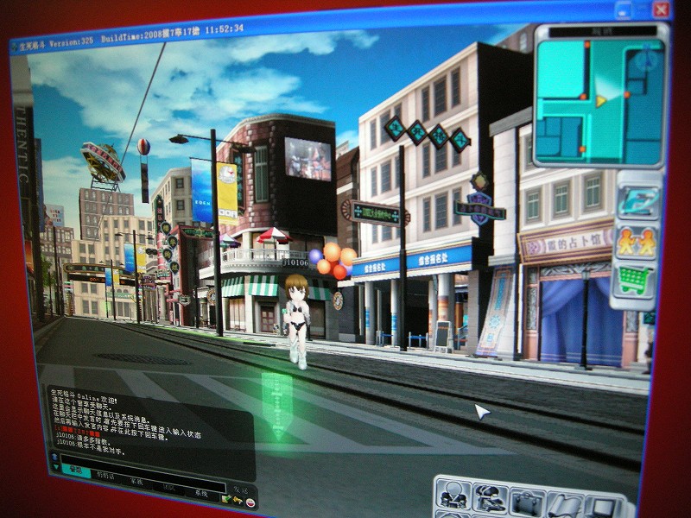Open the character profile icon in bottom toolbar
This screenshot has width=691, height=518.
tap(454, 494)
